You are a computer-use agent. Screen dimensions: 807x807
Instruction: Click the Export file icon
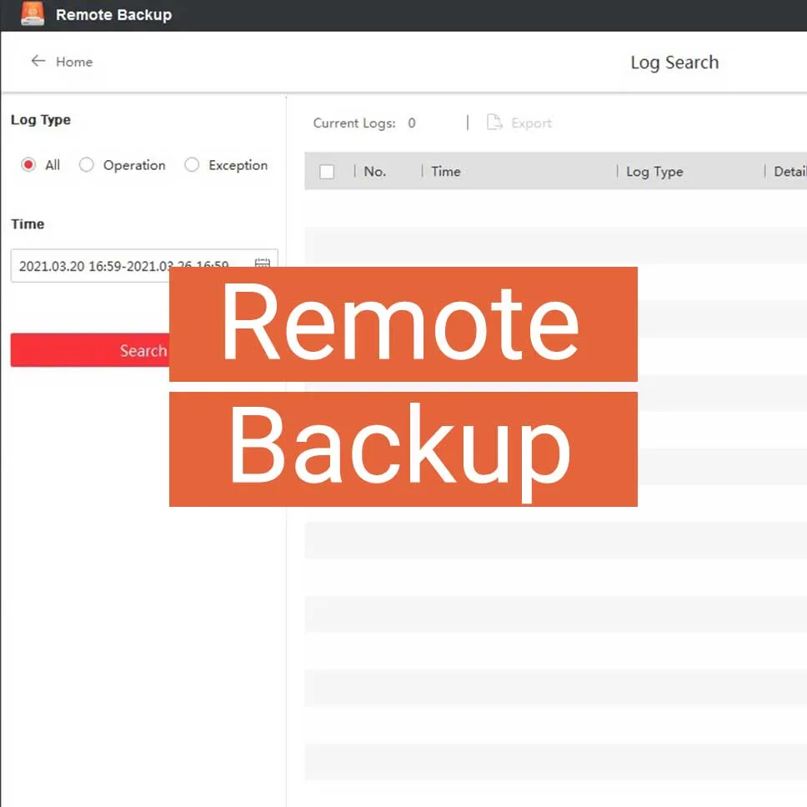point(494,123)
